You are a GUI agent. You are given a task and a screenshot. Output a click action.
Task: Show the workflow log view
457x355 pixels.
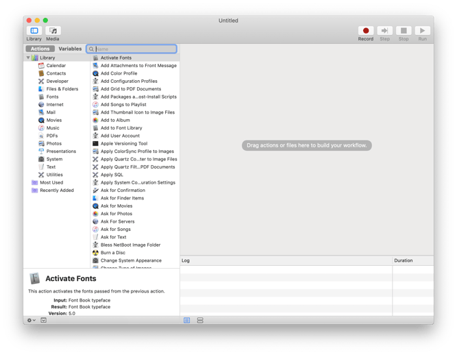click(187, 320)
